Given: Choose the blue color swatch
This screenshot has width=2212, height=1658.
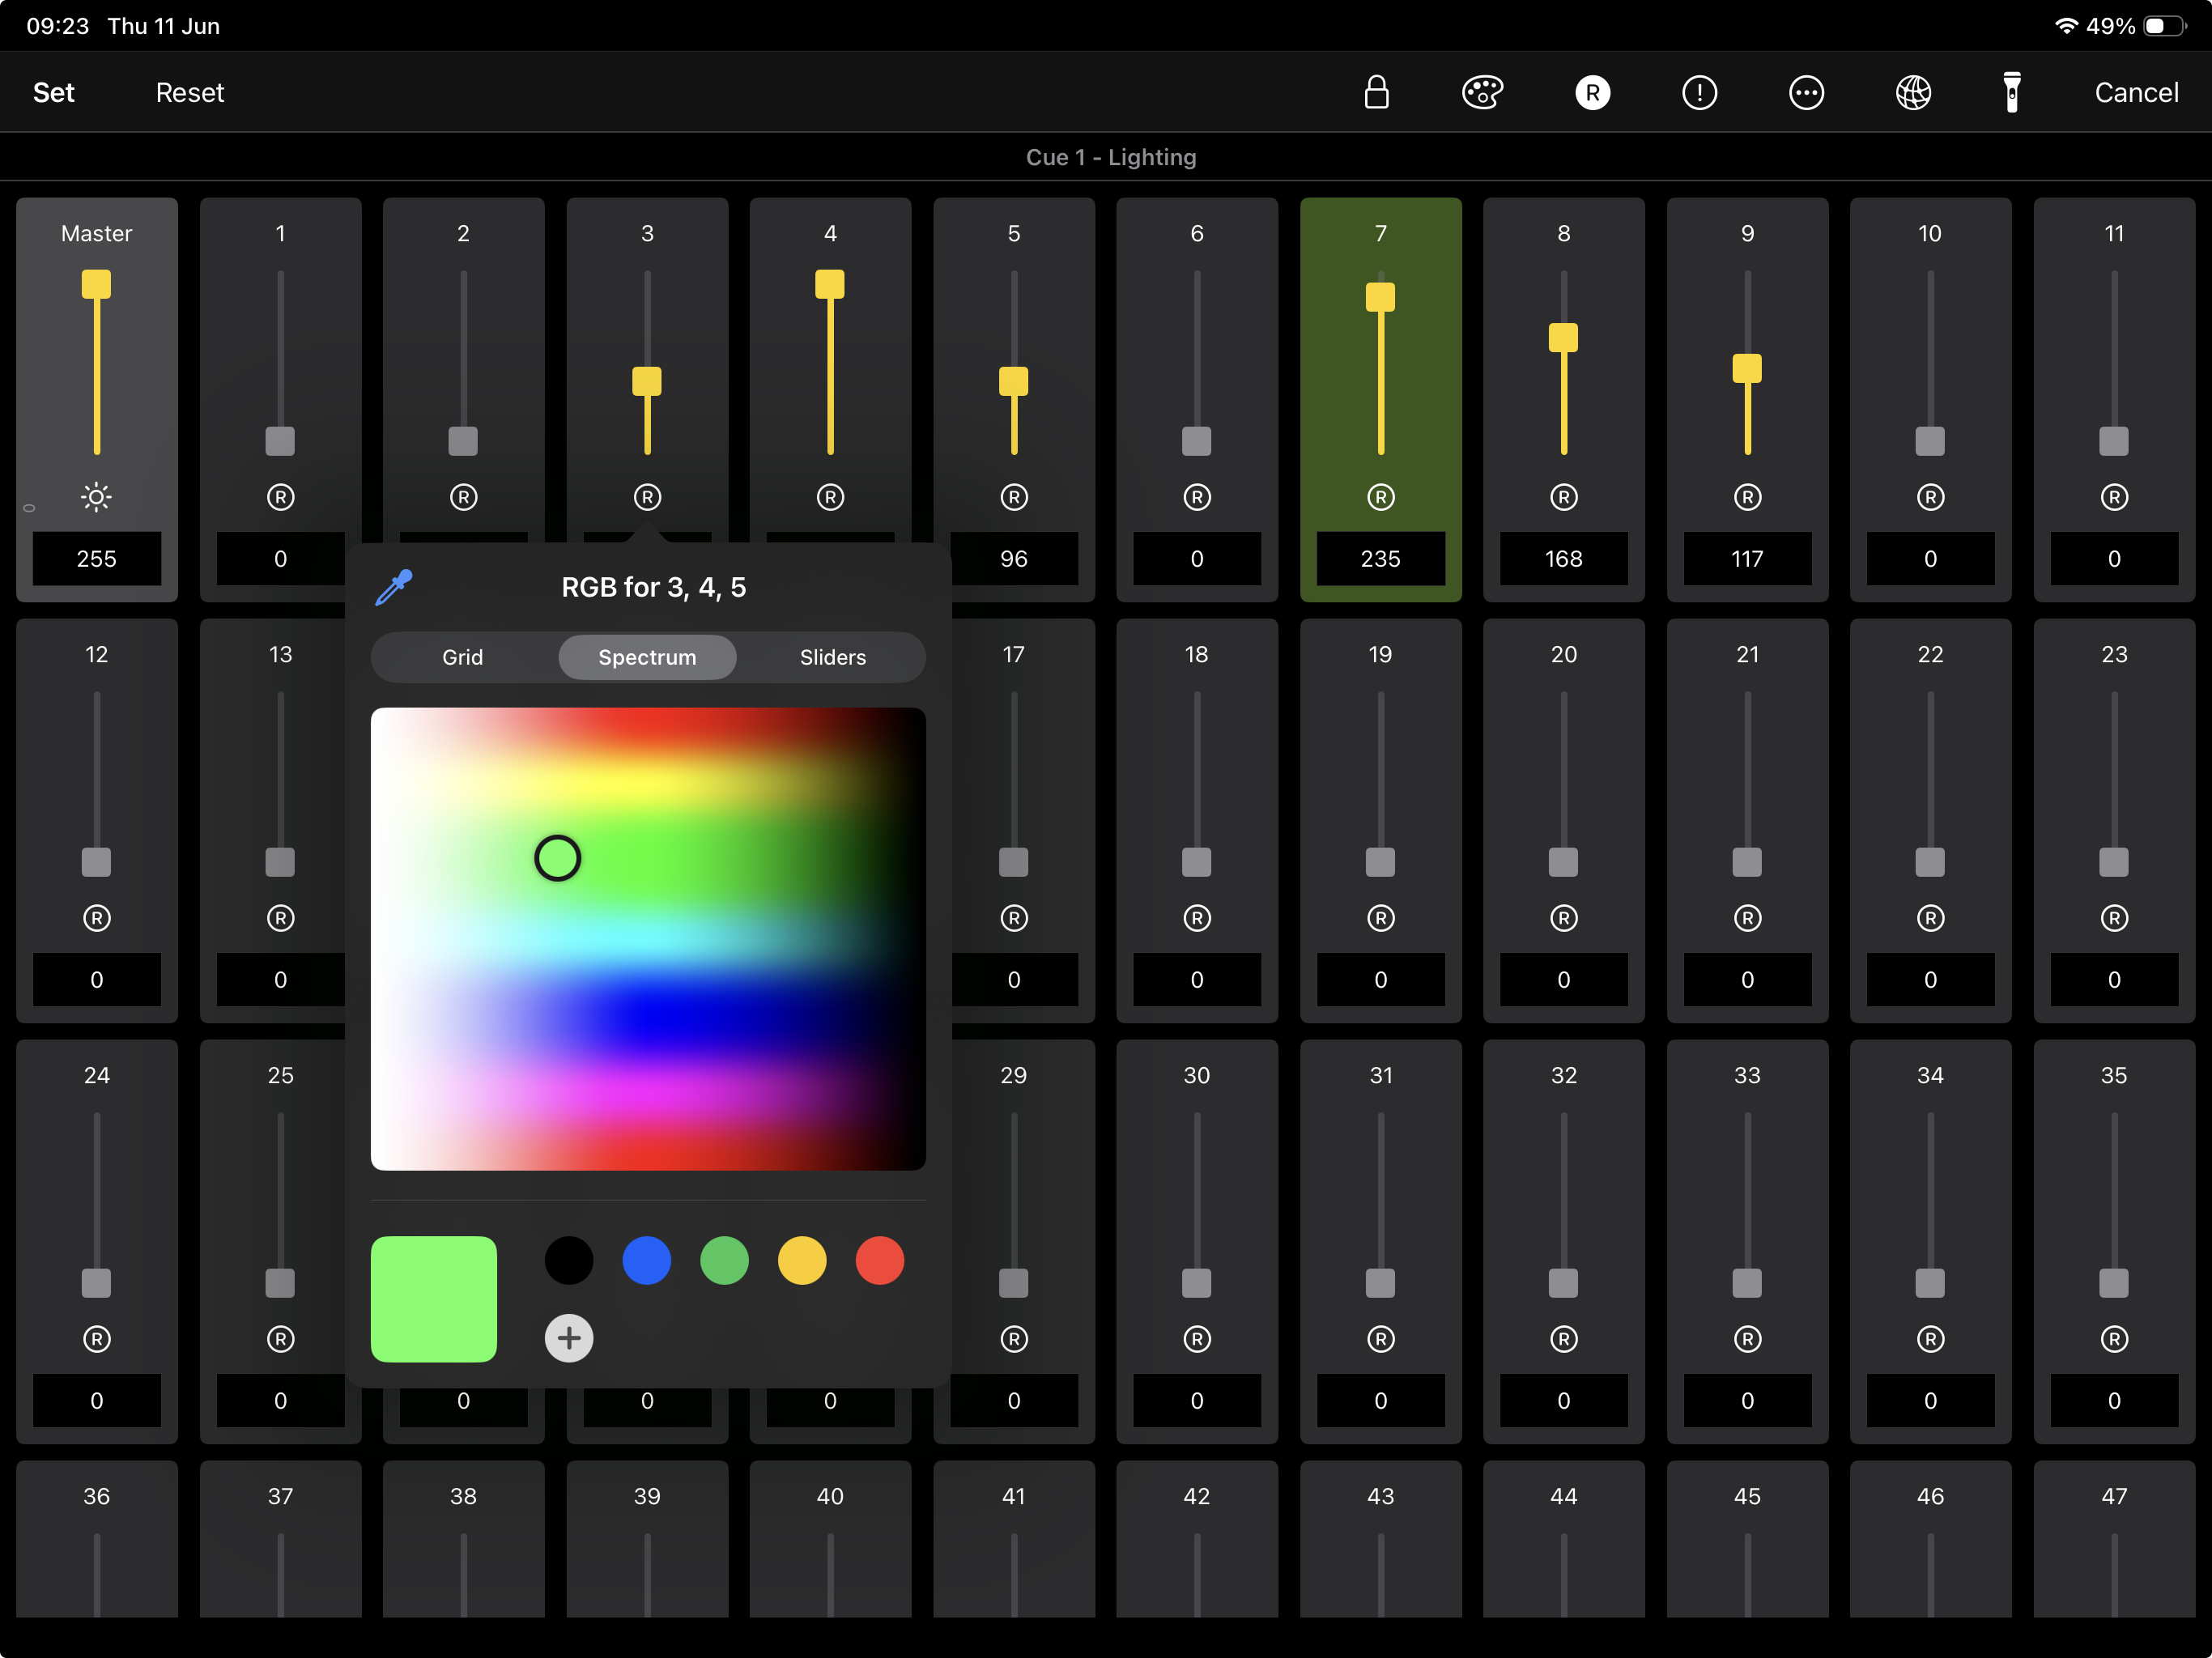Looking at the screenshot, I should click(x=647, y=1260).
